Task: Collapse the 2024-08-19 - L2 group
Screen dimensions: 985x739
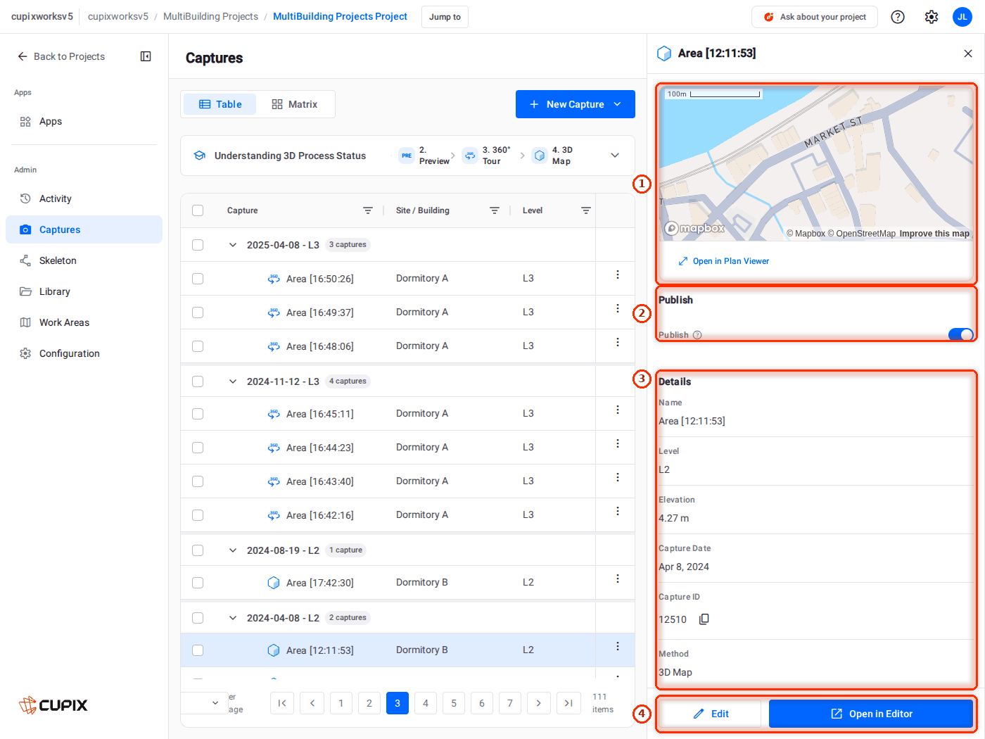Action: click(x=233, y=550)
